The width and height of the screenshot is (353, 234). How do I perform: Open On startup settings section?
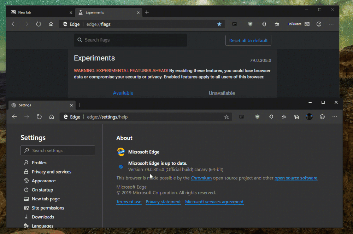tap(39, 190)
